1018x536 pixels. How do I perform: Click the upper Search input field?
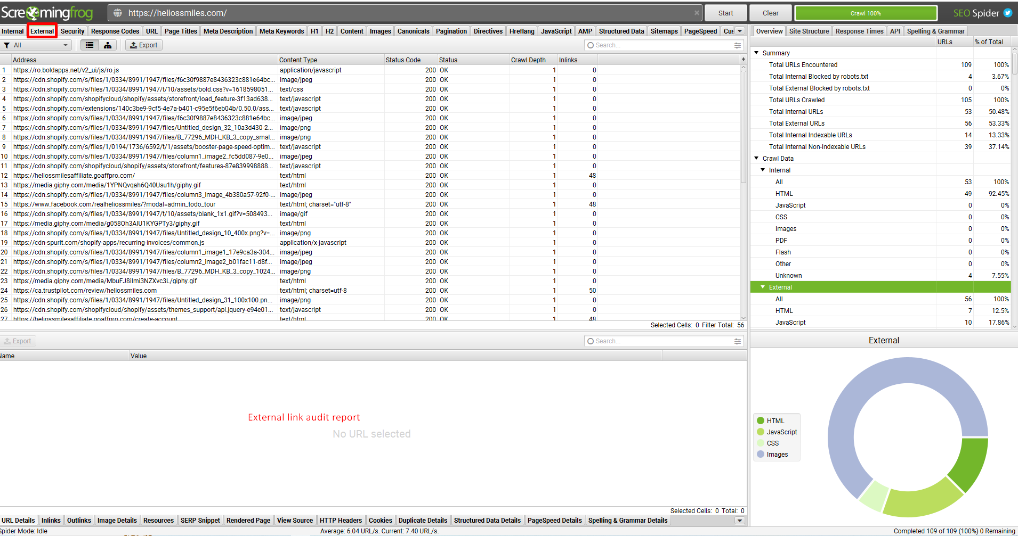click(x=663, y=45)
